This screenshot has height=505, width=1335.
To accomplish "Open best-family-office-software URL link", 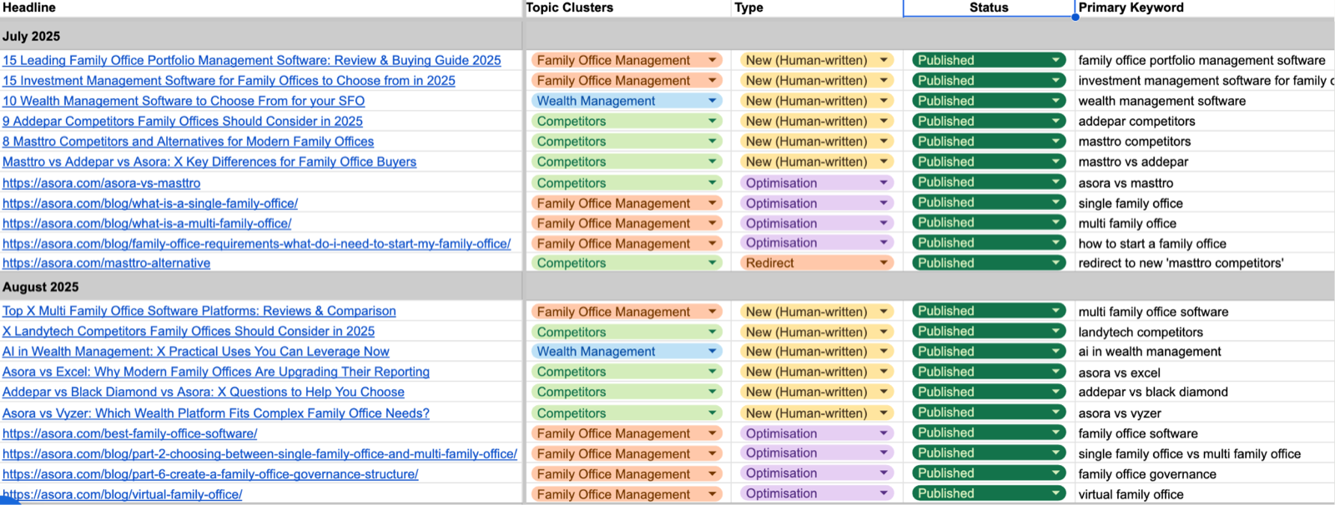I will point(129,433).
